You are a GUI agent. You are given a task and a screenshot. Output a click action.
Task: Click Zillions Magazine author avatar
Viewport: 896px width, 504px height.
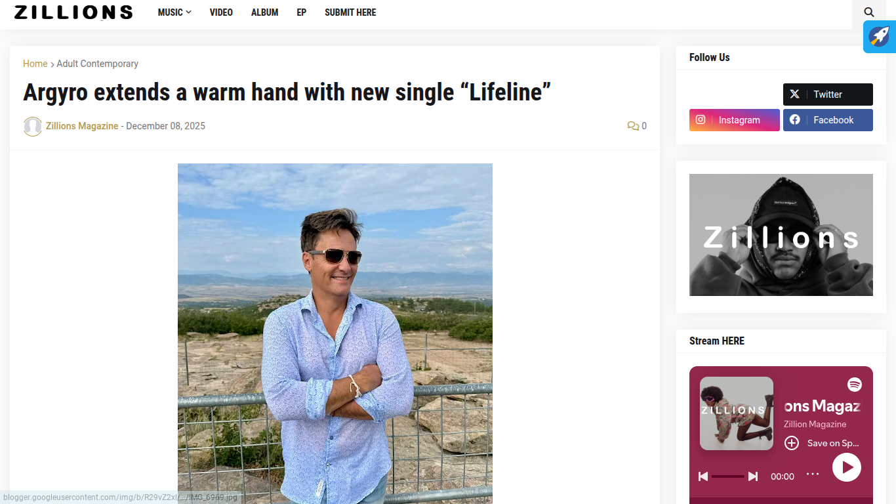coord(33,126)
